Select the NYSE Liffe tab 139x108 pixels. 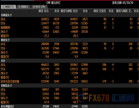point(39,7)
